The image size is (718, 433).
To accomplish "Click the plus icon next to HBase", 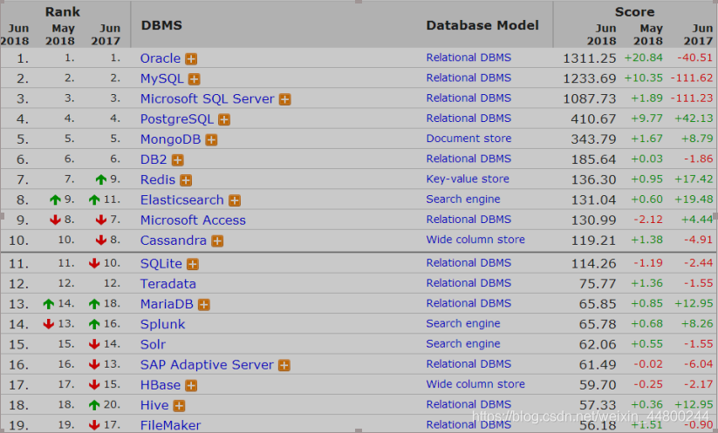I will (191, 385).
